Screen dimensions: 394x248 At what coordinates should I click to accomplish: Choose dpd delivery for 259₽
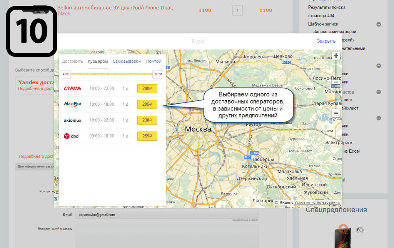[147, 136]
